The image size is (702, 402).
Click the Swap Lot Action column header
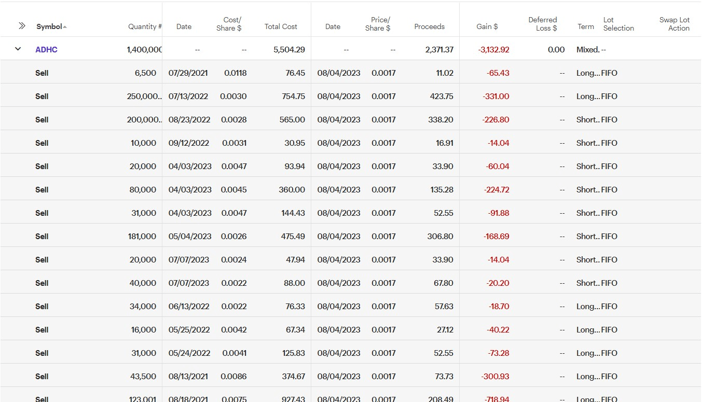[675, 24]
